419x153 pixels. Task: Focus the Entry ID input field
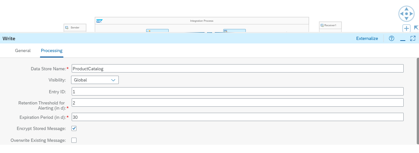(x=237, y=92)
